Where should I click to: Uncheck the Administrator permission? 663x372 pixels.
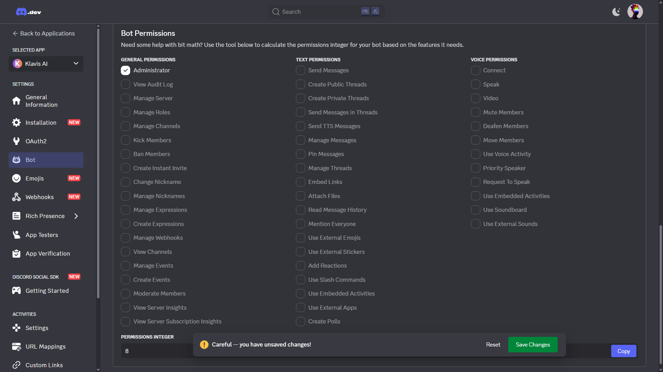[125, 70]
